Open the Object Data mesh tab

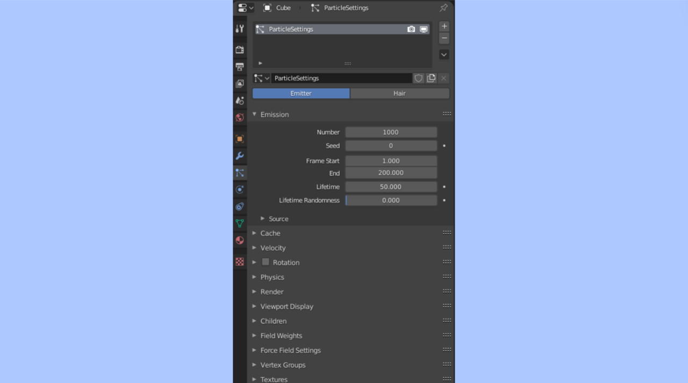[240, 223]
